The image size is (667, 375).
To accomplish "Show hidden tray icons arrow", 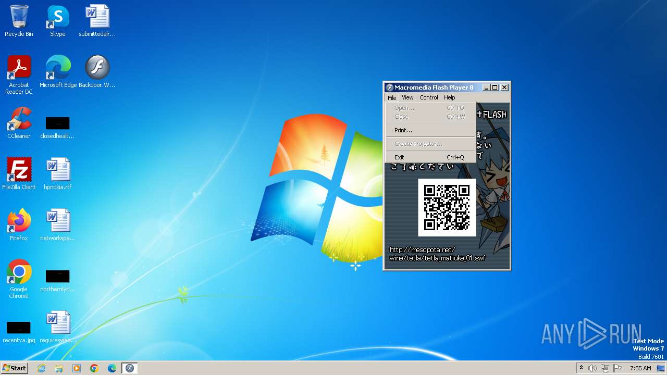I will coord(582,368).
